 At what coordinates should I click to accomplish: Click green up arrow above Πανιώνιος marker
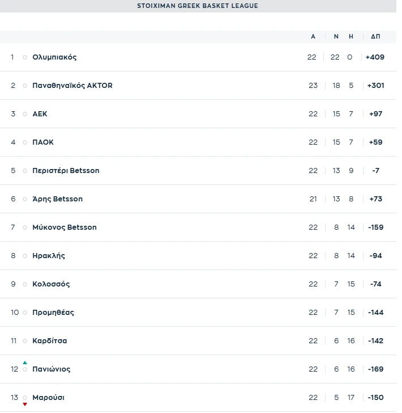pos(25,363)
